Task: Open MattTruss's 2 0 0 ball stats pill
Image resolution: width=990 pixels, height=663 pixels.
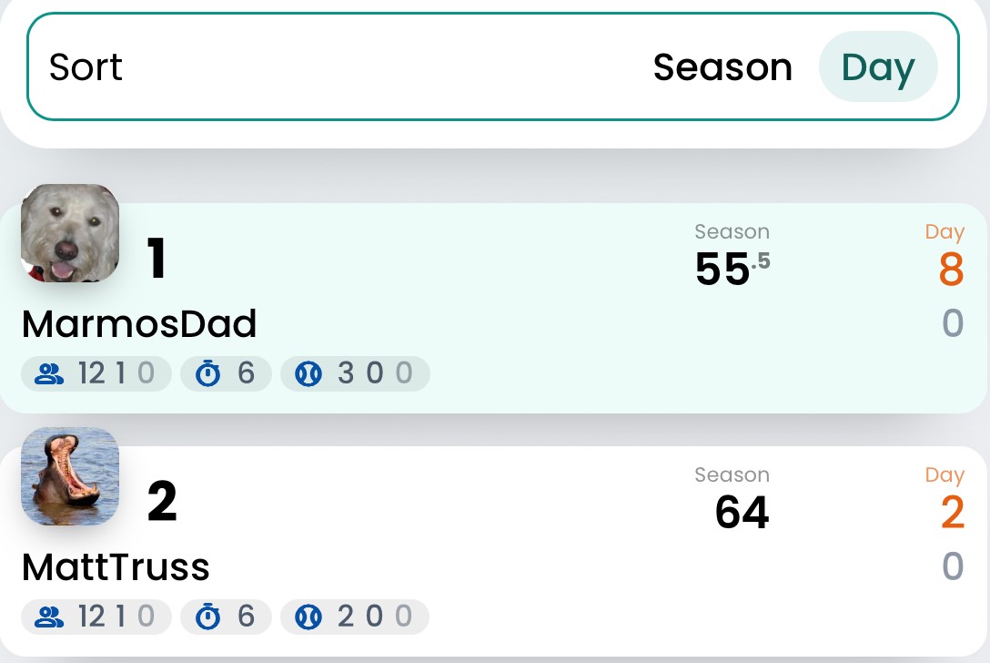Action: click(x=355, y=617)
